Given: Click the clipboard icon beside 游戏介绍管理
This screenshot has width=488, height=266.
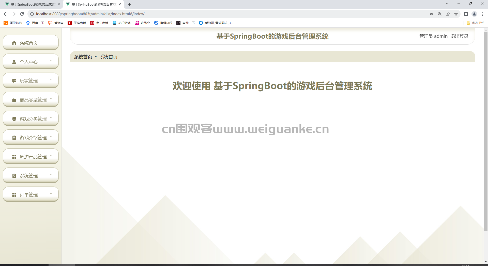Looking at the screenshot, I should [14, 138].
